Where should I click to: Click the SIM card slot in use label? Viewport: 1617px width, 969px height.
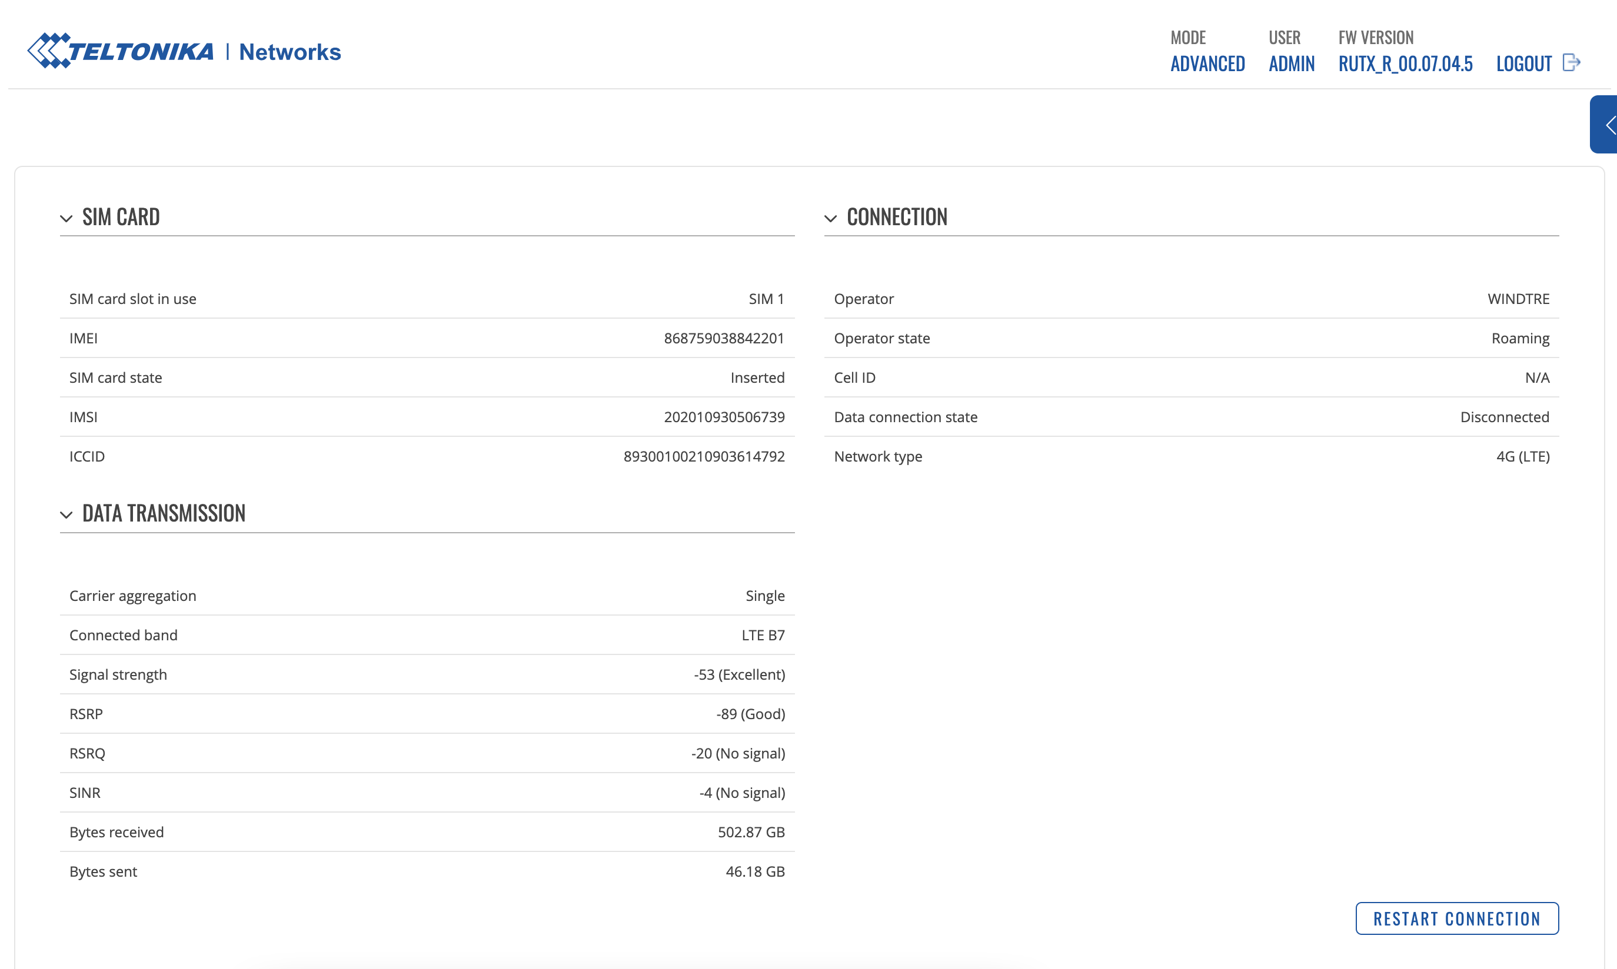132,299
